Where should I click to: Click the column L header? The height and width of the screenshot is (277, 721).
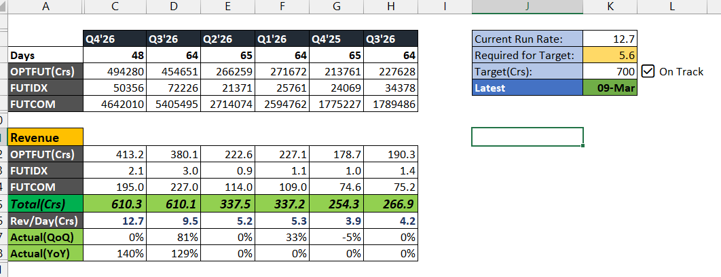671,7
